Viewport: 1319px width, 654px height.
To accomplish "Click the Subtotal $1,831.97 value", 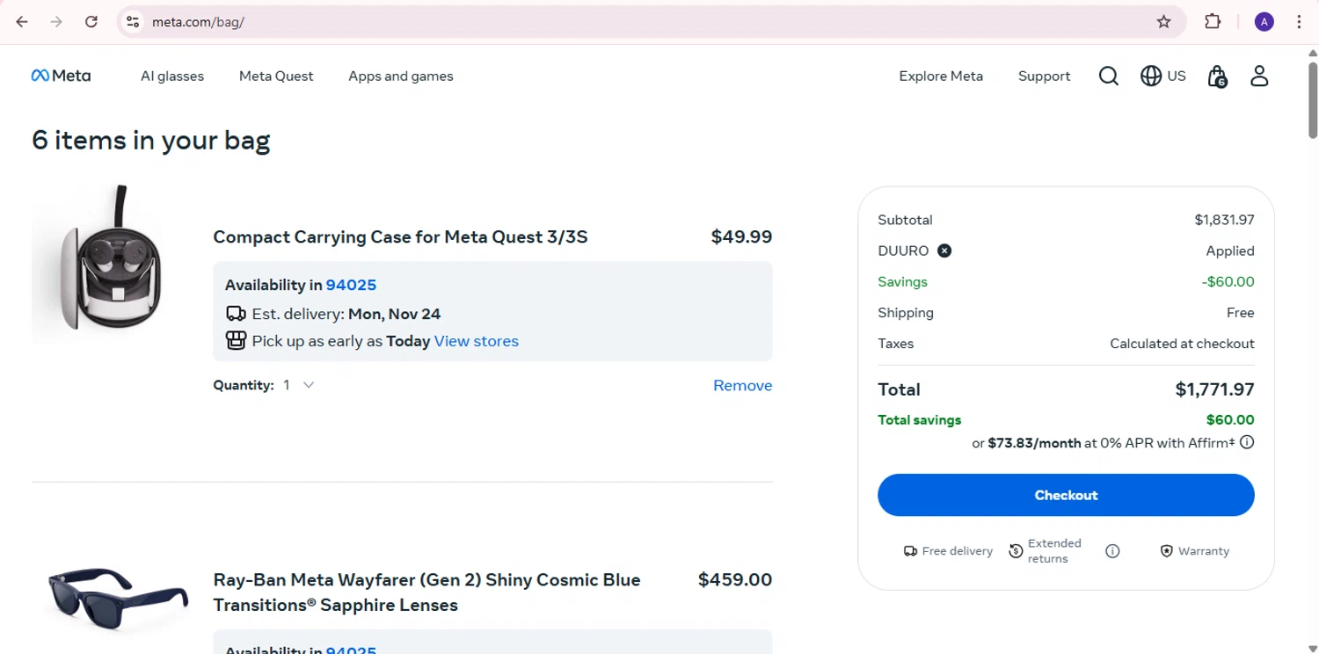I will (1224, 220).
